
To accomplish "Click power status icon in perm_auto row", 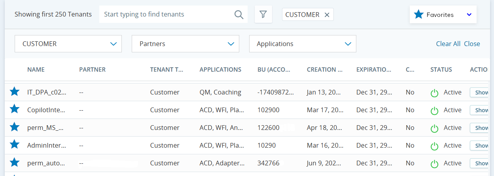I will pyautogui.click(x=434, y=164).
